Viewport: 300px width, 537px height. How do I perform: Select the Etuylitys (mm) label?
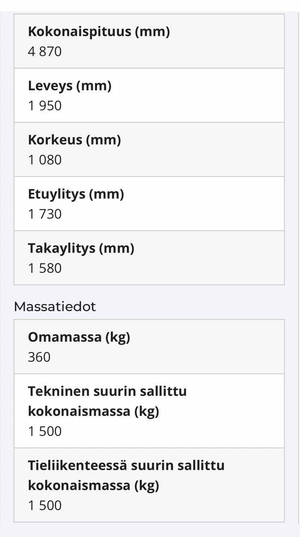tap(76, 194)
